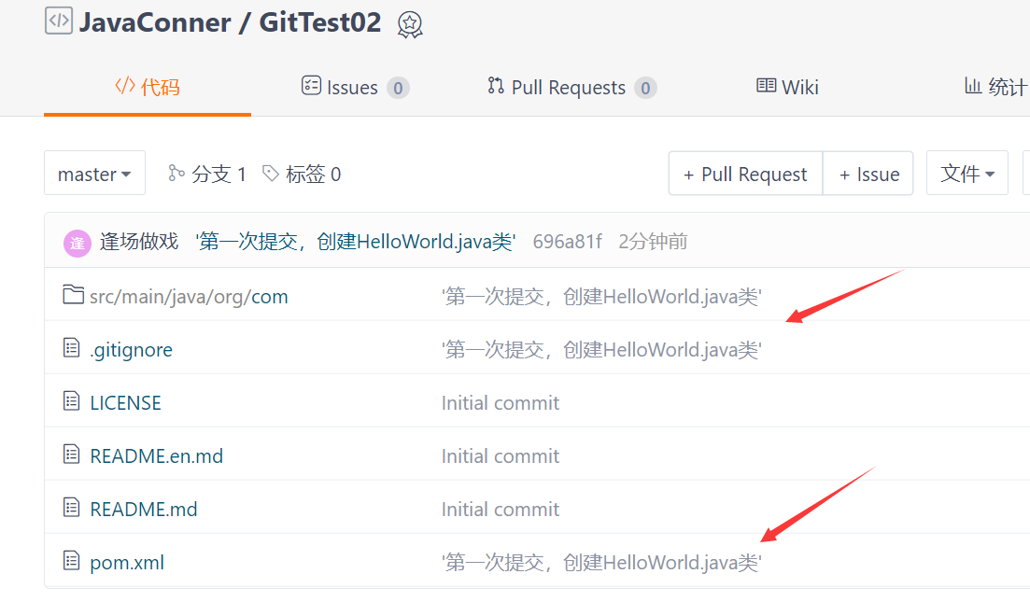Open the Pull Requests tab
Image resolution: width=1030 pixels, height=602 pixels.
click(x=571, y=87)
